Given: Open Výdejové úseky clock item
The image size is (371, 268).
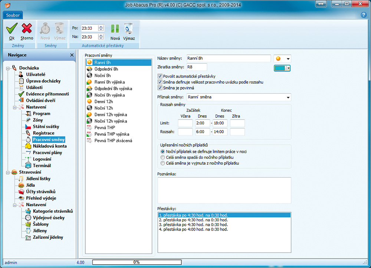Looking at the screenshot, I should [49, 218].
